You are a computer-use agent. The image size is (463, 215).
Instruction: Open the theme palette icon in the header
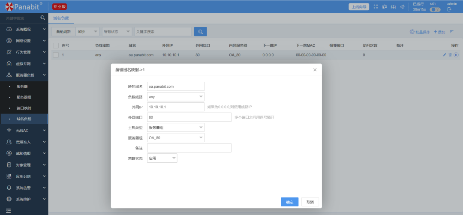click(384, 6)
